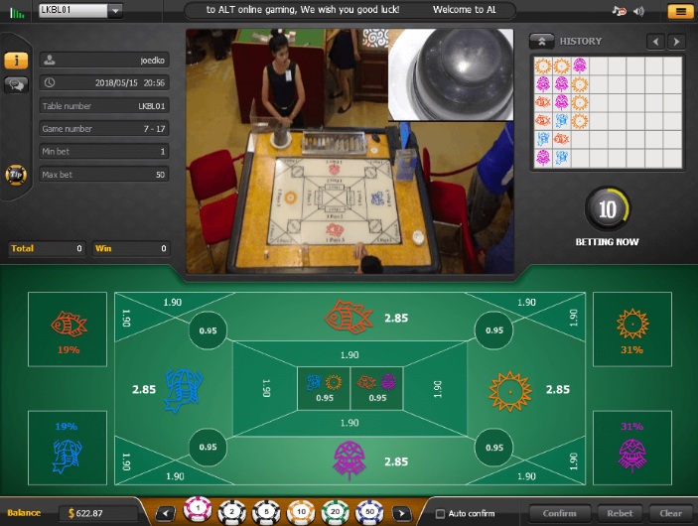Select the 50 value chip
The image size is (698, 526).
pyautogui.click(x=368, y=513)
